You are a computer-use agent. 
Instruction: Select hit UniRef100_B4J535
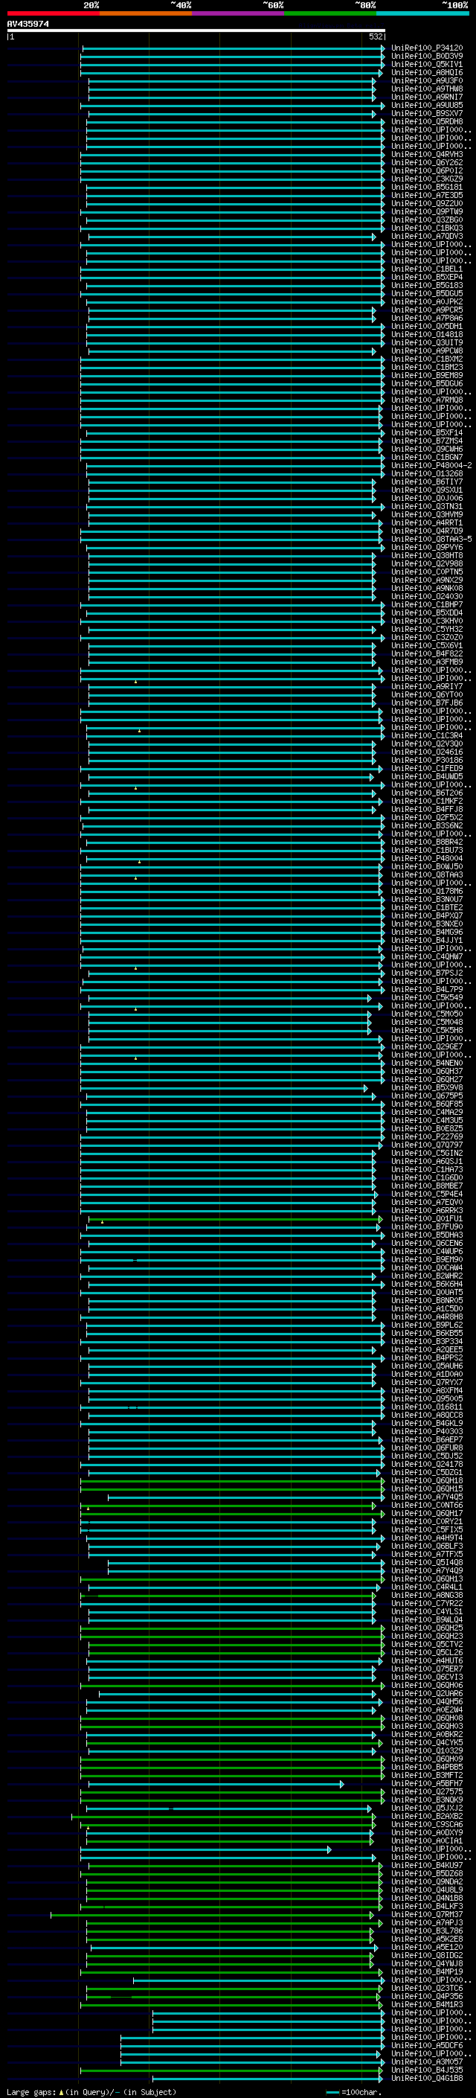tap(426, 2069)
